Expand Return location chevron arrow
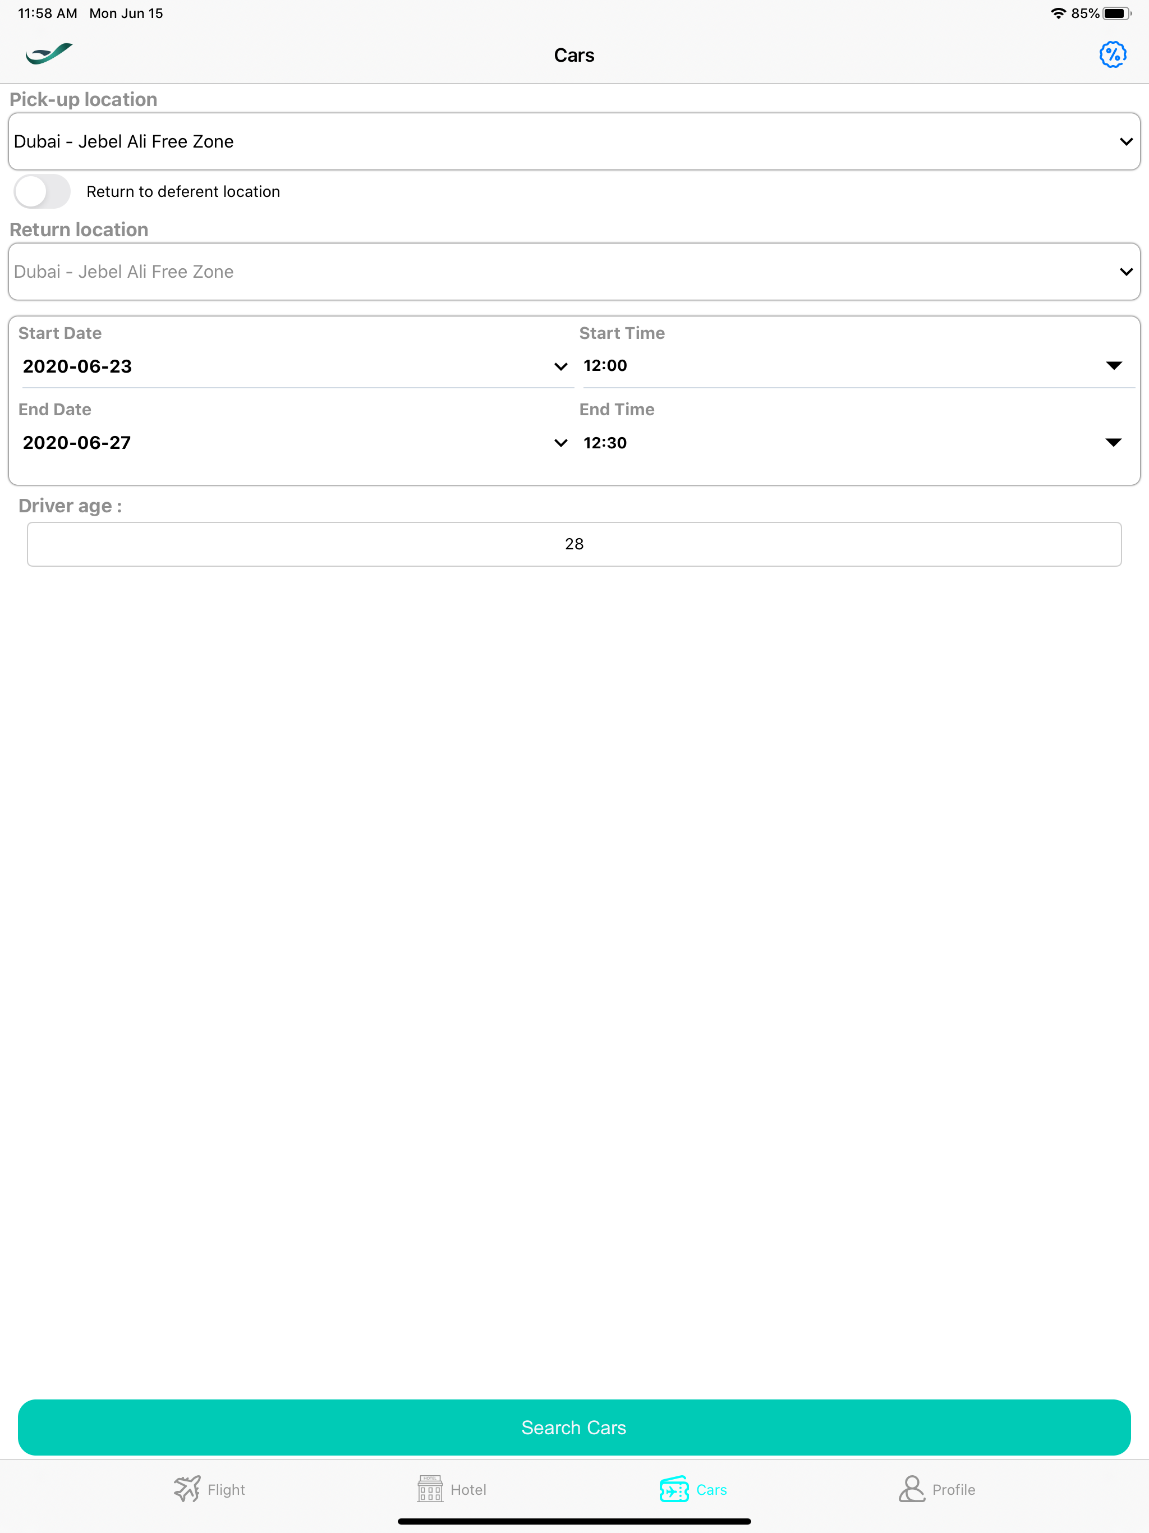The image size is (1149, 1533). click(1126, 272)
